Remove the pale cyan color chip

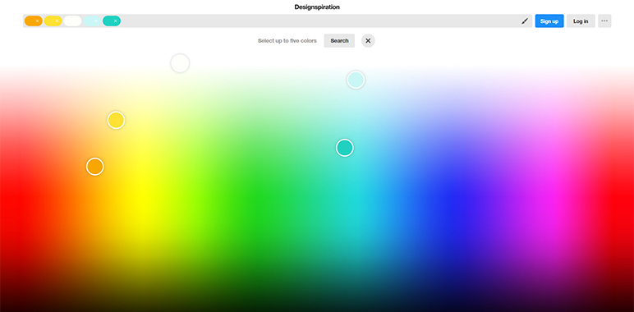pos(96,21)
